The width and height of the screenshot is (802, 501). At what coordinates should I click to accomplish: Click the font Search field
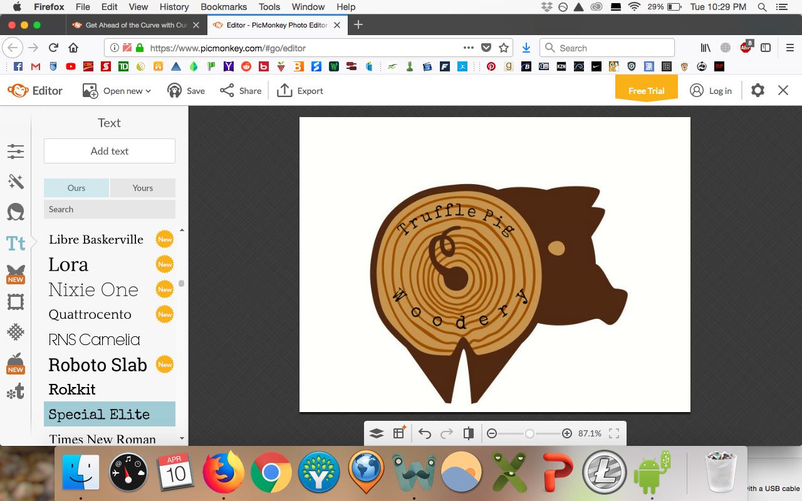coord(110,209)
